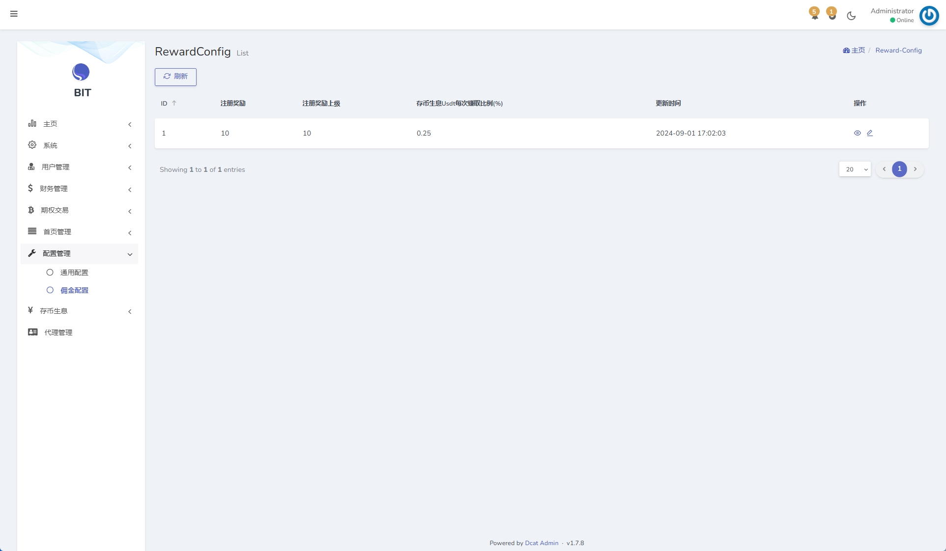Select 佣金配置 submenu item
The height and width of the screenshot is (551, 946).
tap(74, 290)
